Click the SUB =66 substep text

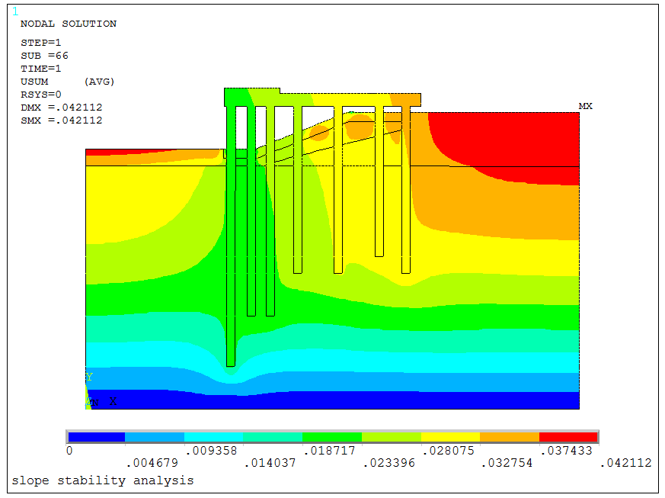tap(44, 56)
